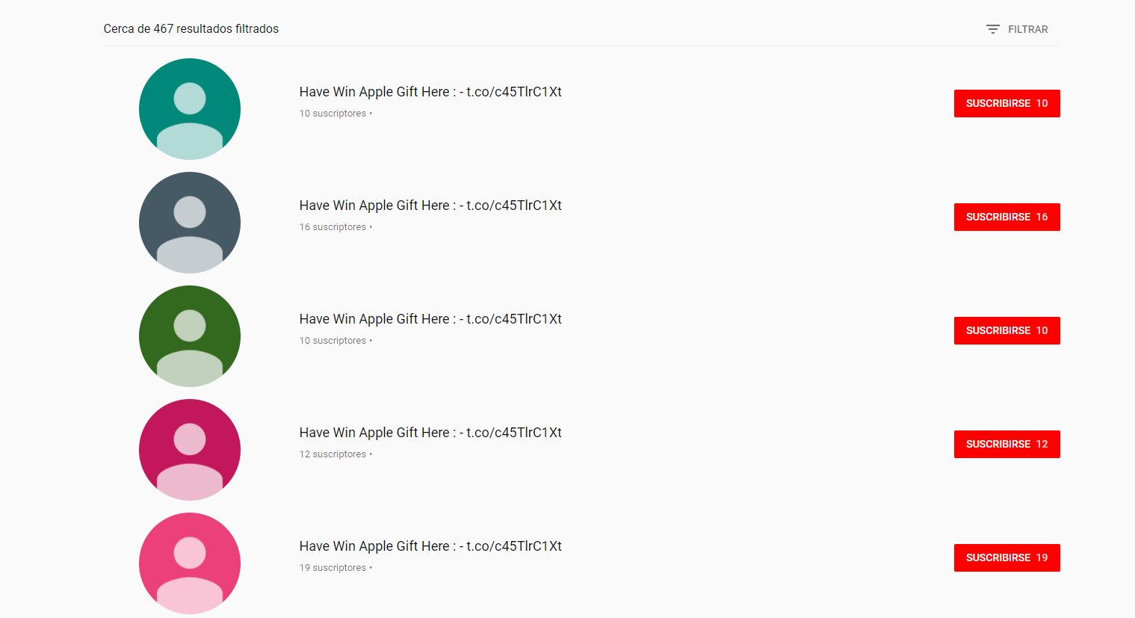
Task: Click 'Cerca de 467 resultados filtrados' text
Action: point(191,29)
